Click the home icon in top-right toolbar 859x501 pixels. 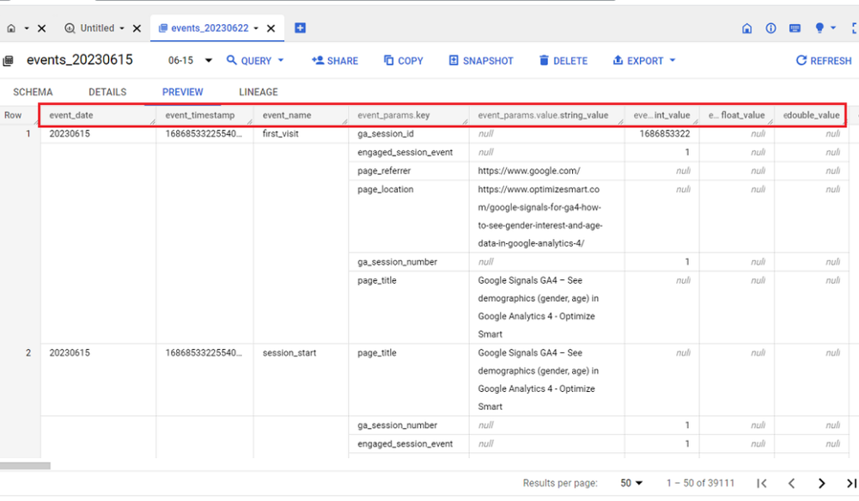point(746,28)
